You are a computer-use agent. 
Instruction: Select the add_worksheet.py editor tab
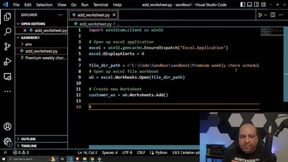point(93,15)
